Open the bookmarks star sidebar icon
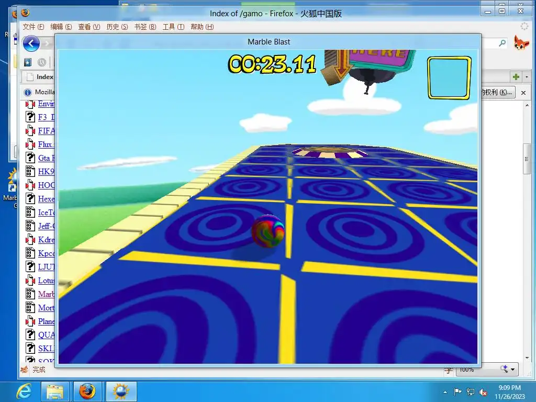Viewport: 536px width, 402px height. point(28,62)
